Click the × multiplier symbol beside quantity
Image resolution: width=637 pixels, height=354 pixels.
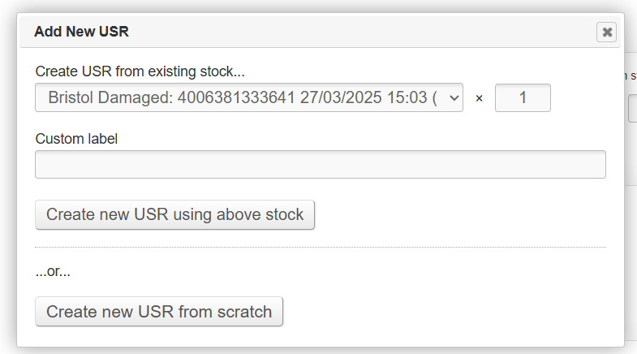[x=479, y=98]
